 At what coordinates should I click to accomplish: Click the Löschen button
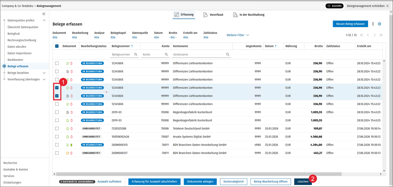pyautogui.click(x=303, y=182)
